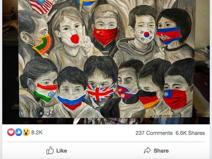The height and width of the screenshot is (159, 212).
Task: Click the red heart reaction icon
Action: point(11,132)
